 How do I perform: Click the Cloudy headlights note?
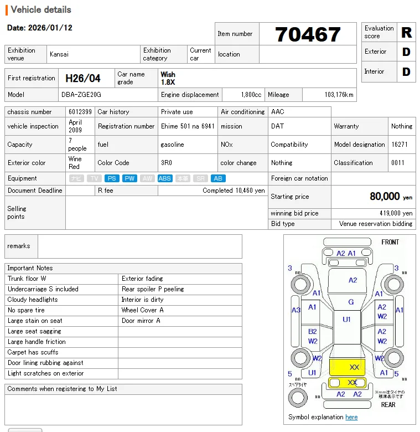pos(33,300)
